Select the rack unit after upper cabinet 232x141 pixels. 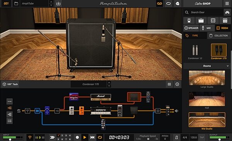click(x=148, y=97)
